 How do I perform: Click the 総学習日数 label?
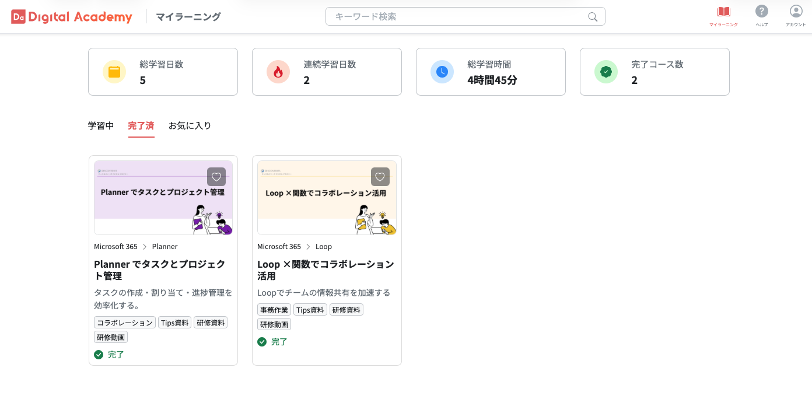point(162,64)
